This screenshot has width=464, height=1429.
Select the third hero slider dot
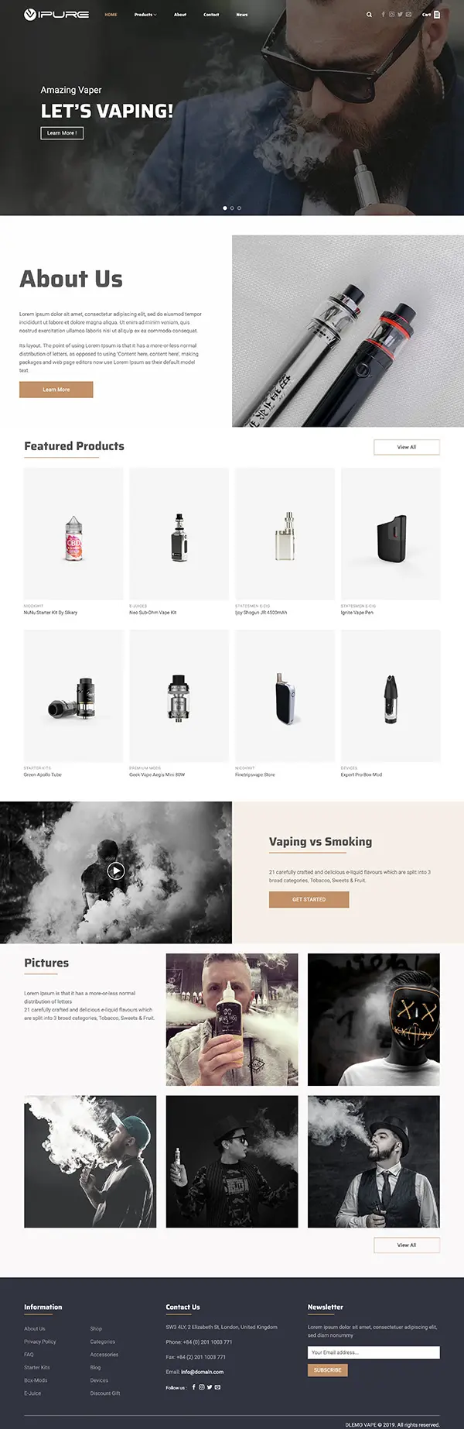(x=239, y=208)
